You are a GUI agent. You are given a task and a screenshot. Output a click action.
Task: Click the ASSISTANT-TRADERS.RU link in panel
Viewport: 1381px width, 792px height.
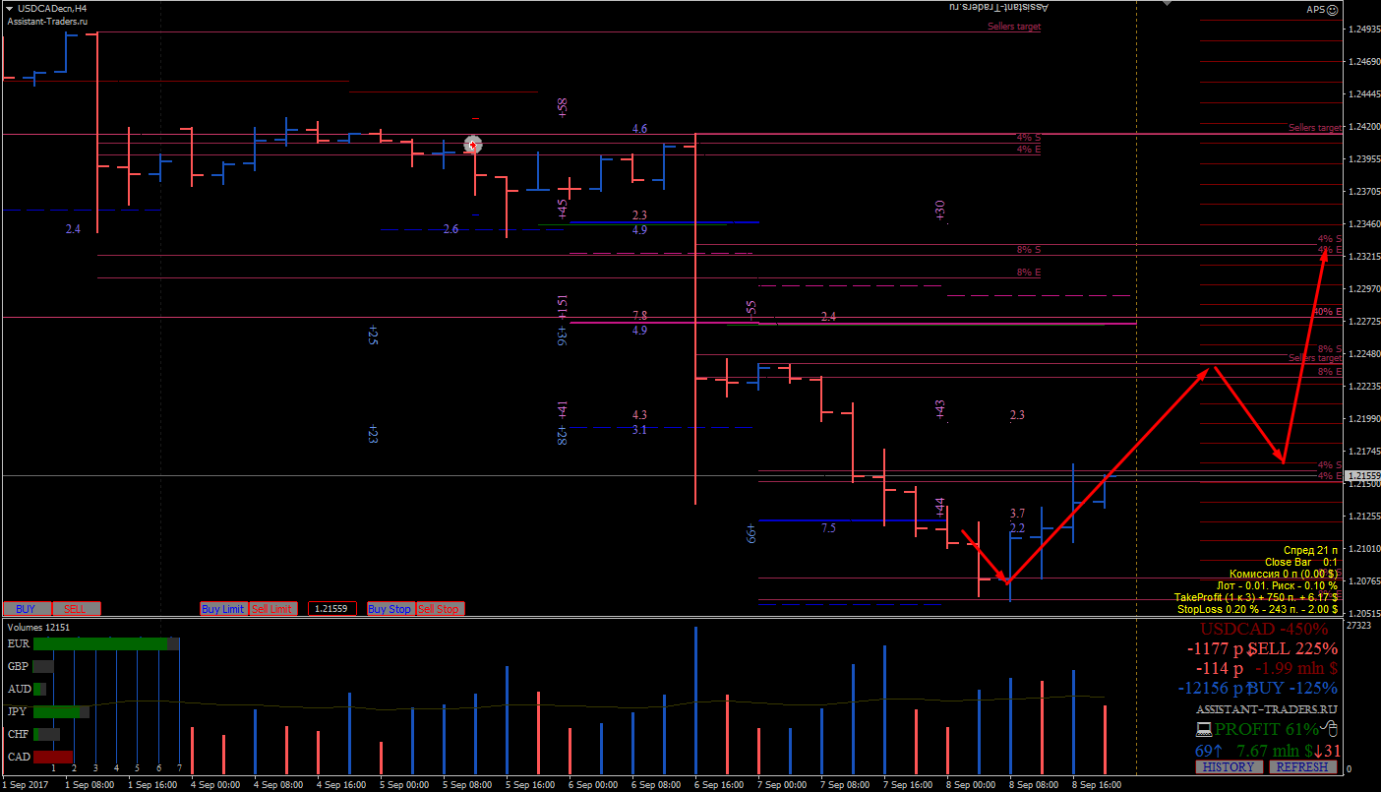click(x=1266, y=708)
